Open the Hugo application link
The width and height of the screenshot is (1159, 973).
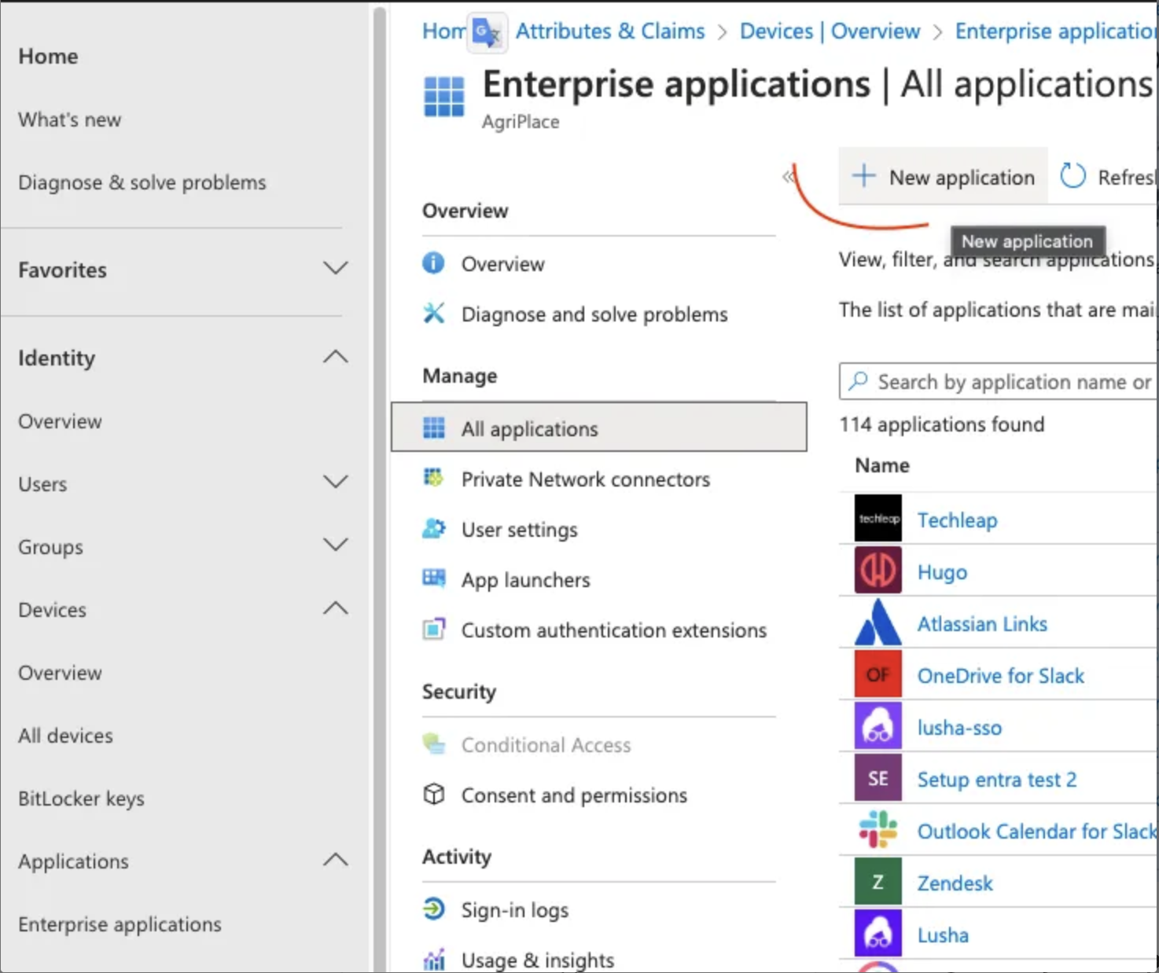942,572
